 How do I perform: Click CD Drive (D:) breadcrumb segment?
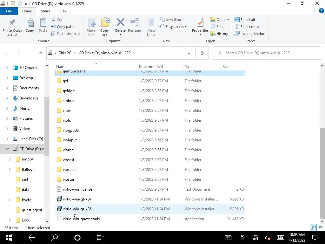click(x=104, y=53)
